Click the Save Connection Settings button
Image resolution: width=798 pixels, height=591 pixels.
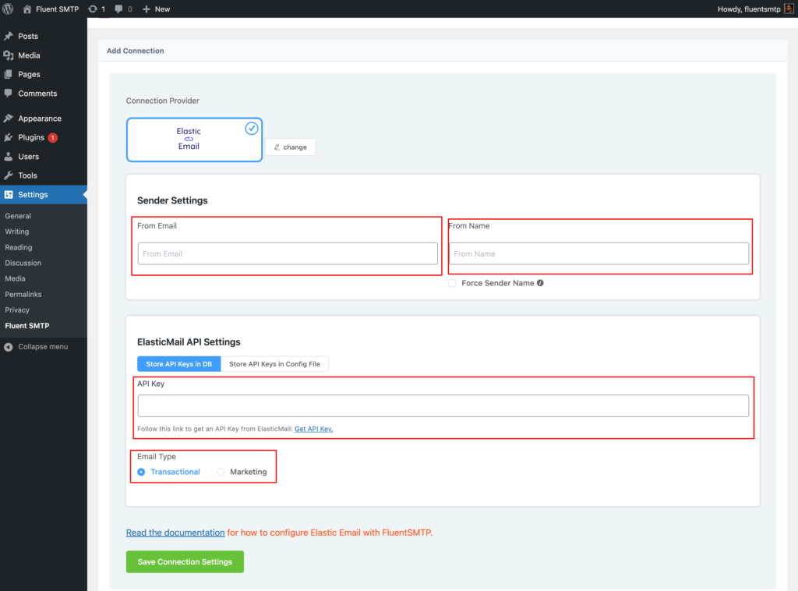click(x=185, y=561)
